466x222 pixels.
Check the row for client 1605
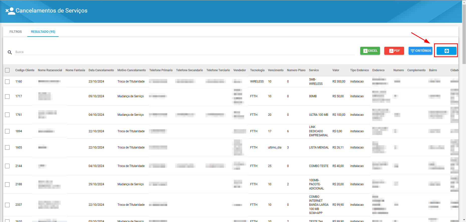point(7,147)
